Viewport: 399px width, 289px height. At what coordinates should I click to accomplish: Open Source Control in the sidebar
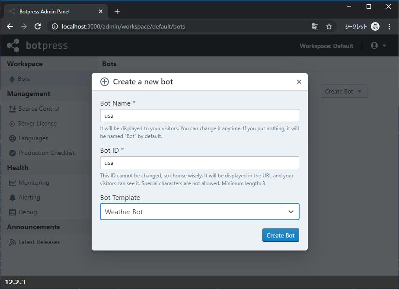pos(39,109)
